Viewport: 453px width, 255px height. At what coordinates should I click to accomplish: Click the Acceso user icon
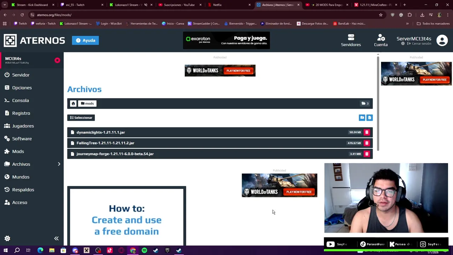[x=7, y=202]
